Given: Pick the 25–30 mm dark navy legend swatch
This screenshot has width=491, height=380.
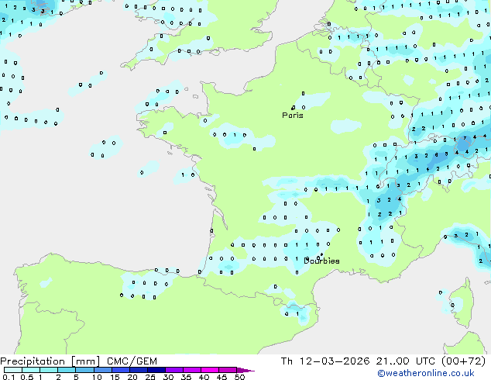Looking at the screenshot, I should (156, 370).
